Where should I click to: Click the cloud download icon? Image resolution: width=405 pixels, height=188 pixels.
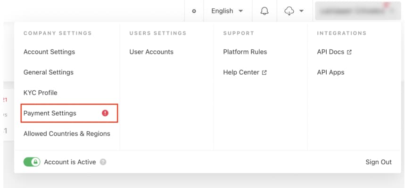click(x=289, y=11)
